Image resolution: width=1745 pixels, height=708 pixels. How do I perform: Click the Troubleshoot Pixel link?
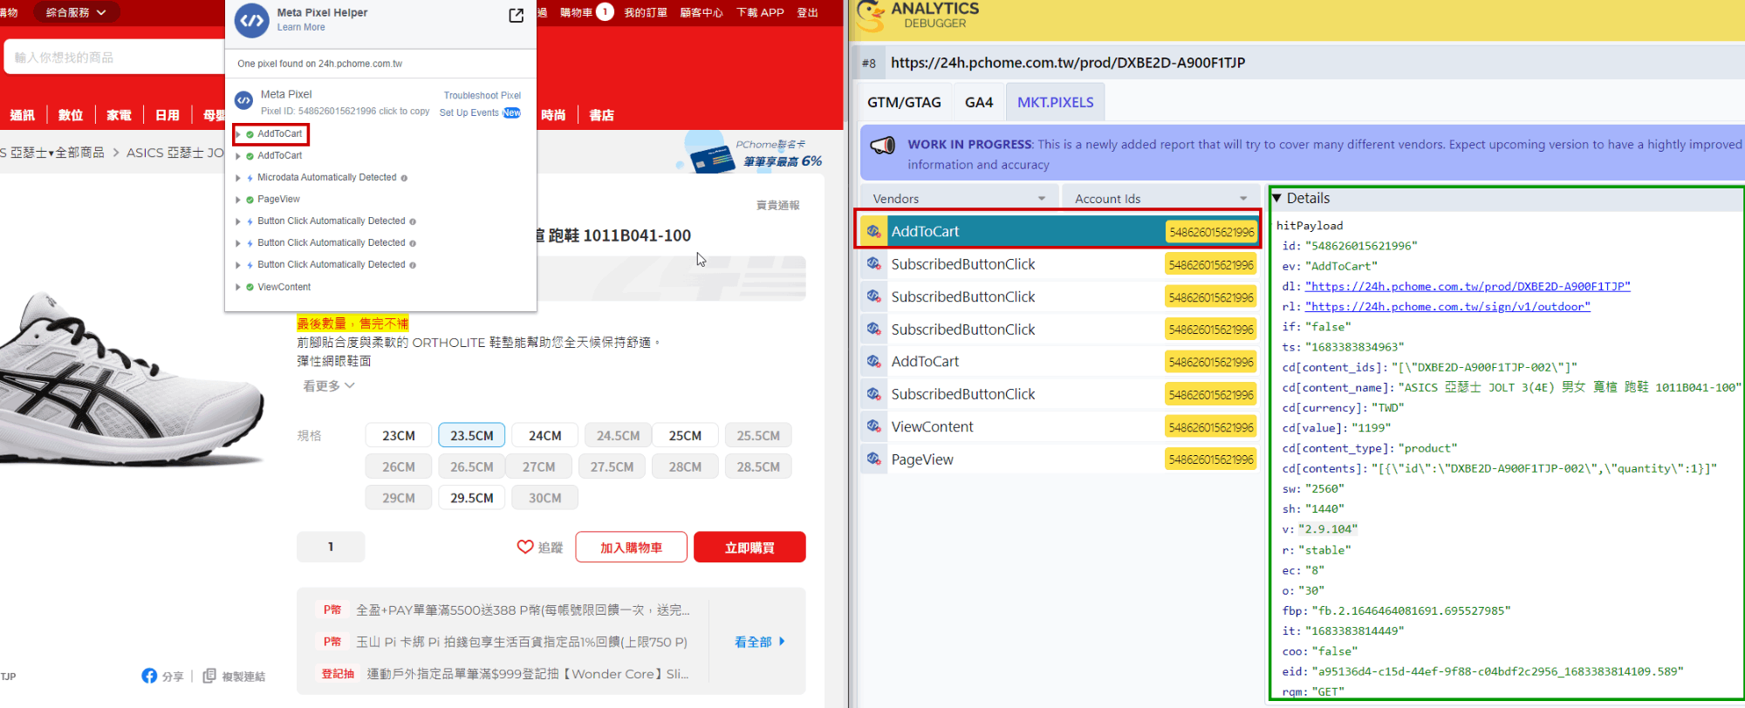pos(482,96)
